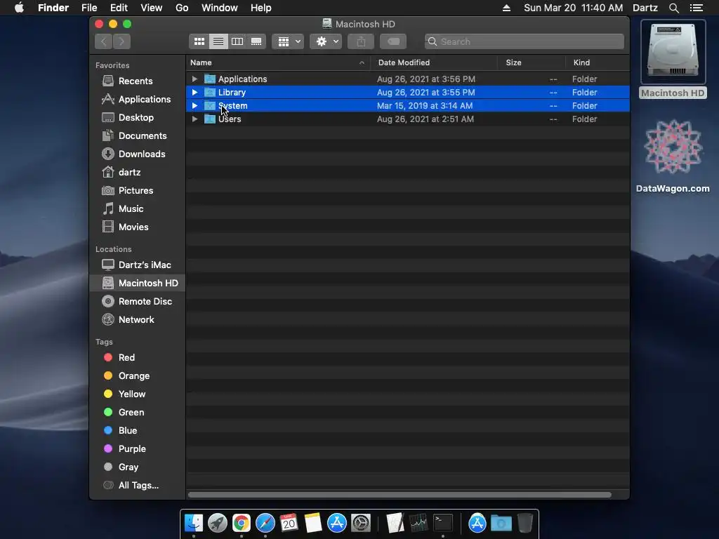The image size is (719, 539).
Task: Open the File menu
Action: [89, 8]
